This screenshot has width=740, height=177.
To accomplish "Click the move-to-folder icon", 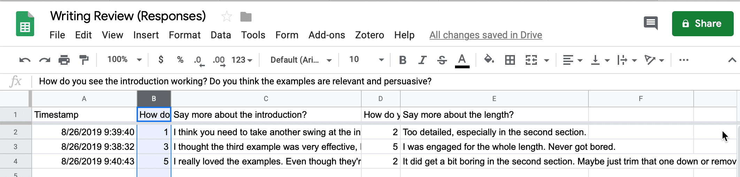I will [246, 16].
